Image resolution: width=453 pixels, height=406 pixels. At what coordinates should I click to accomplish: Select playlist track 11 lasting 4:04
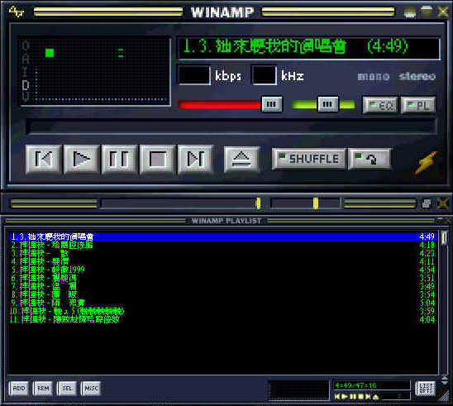(x=222, y=319)
